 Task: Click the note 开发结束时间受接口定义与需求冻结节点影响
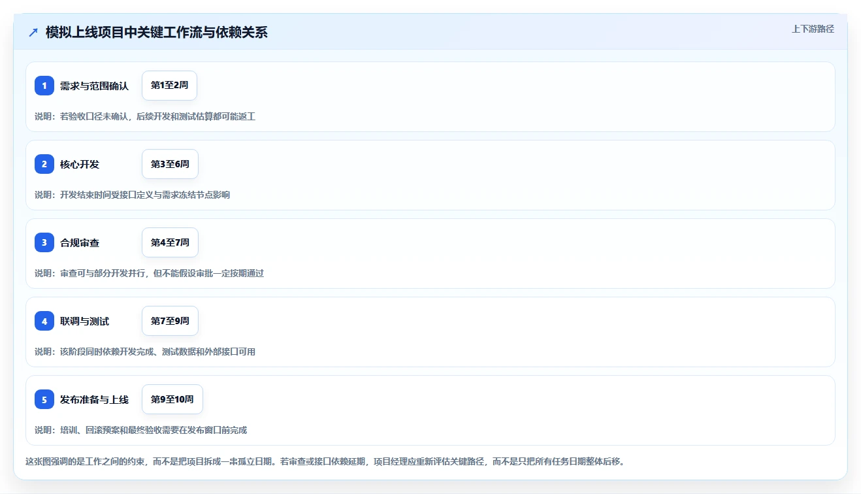[x=145, y=195]
